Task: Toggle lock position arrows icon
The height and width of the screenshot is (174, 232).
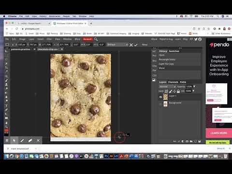Action: (174, 91)
